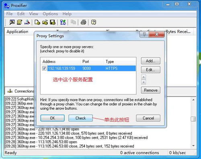Select port 9099 cell
This screenshot has height=159, width=201.
[x=86, y=68]
